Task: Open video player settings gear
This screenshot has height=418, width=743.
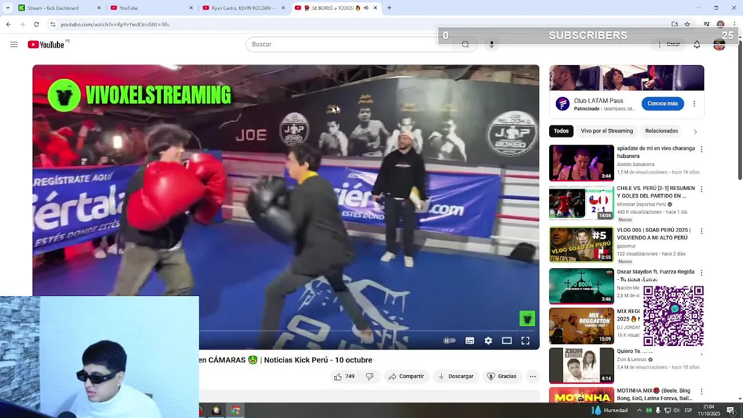Action: (488, 341)
